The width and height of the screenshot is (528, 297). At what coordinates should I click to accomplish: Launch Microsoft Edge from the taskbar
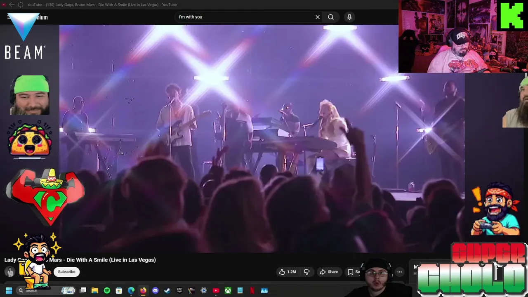tap(131, 290)
